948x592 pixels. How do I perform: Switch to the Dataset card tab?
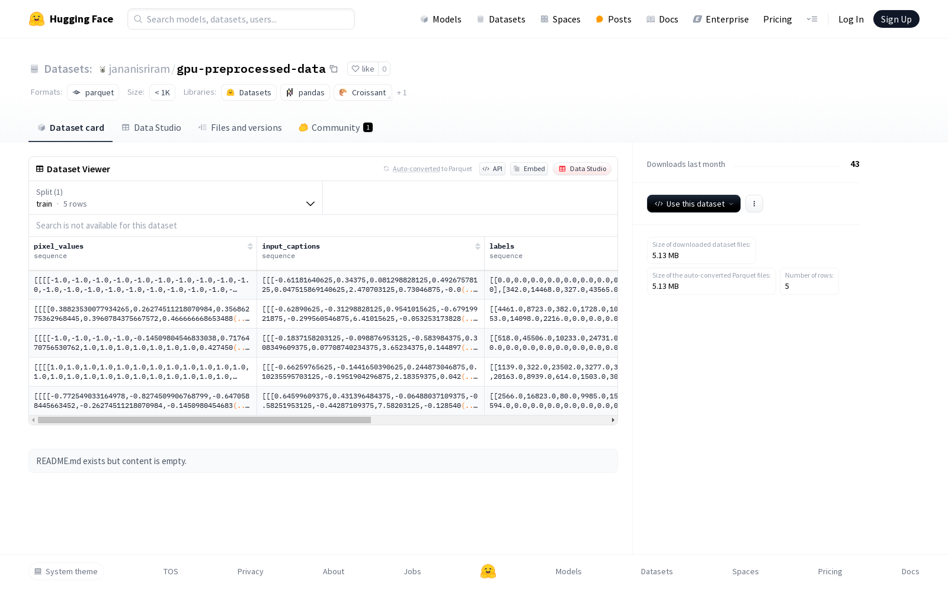(x=71, y=128)
